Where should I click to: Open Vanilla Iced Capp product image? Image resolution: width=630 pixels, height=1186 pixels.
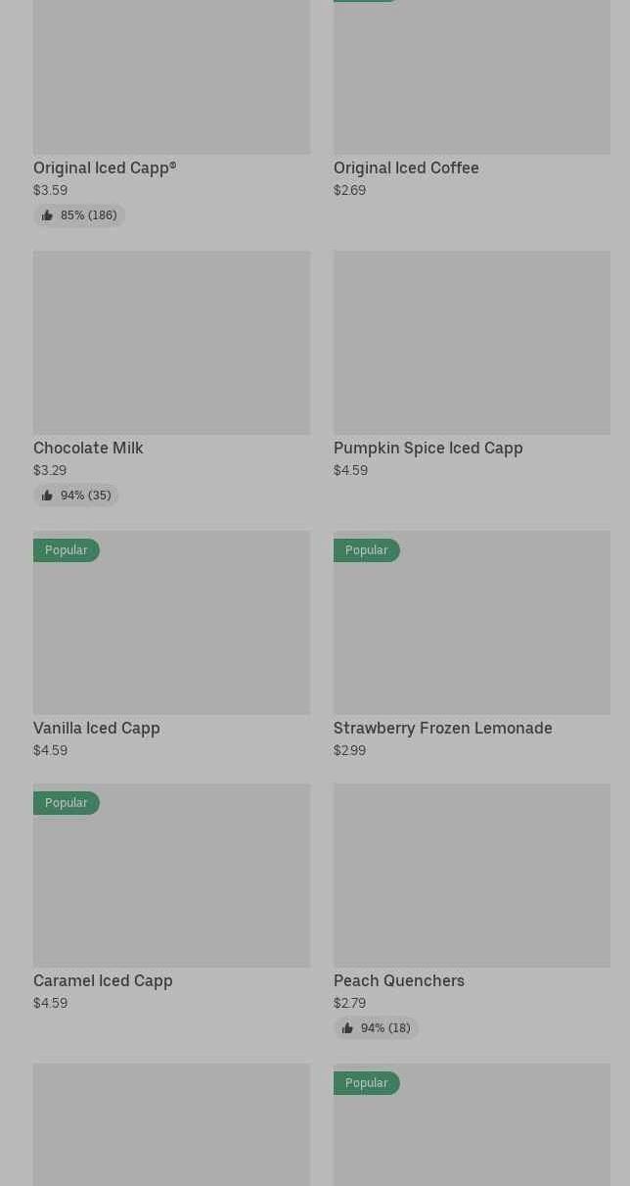(x=171, y=632)
